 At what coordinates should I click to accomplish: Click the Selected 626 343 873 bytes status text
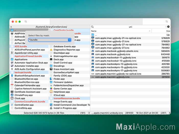tap(44, 113)
